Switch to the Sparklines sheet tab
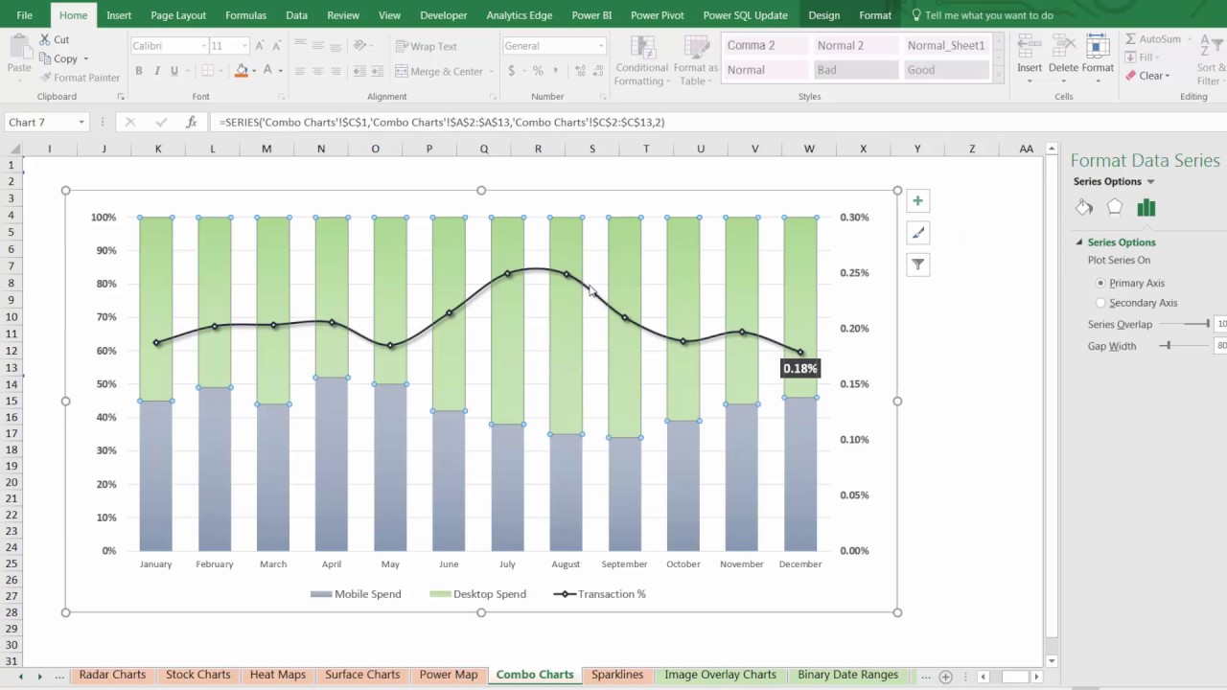 (617, 675)
